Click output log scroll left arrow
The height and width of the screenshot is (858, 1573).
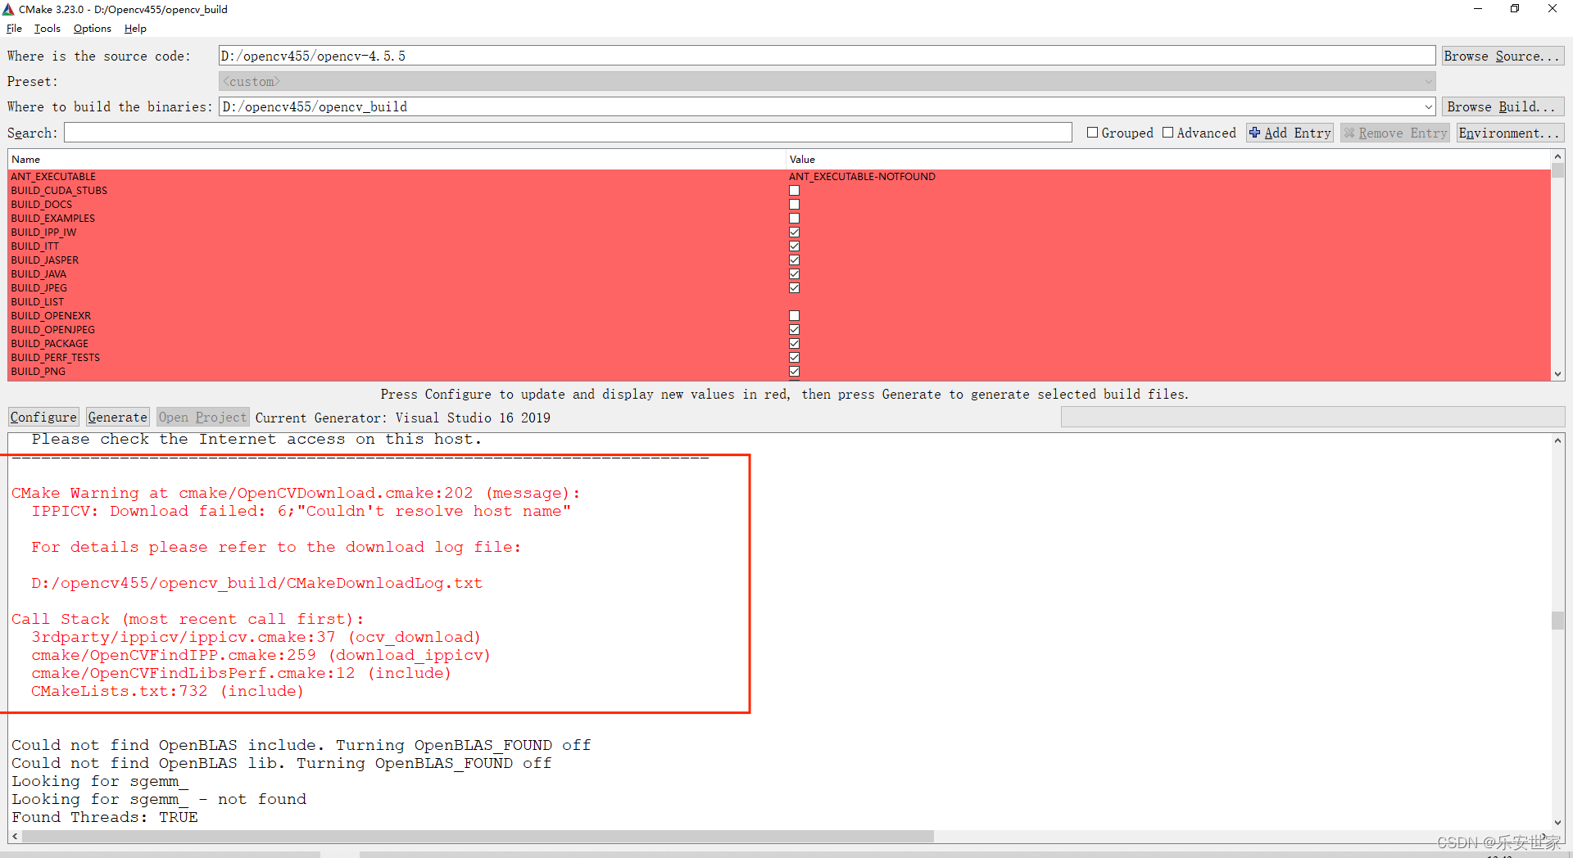click(x=15, y=837)
